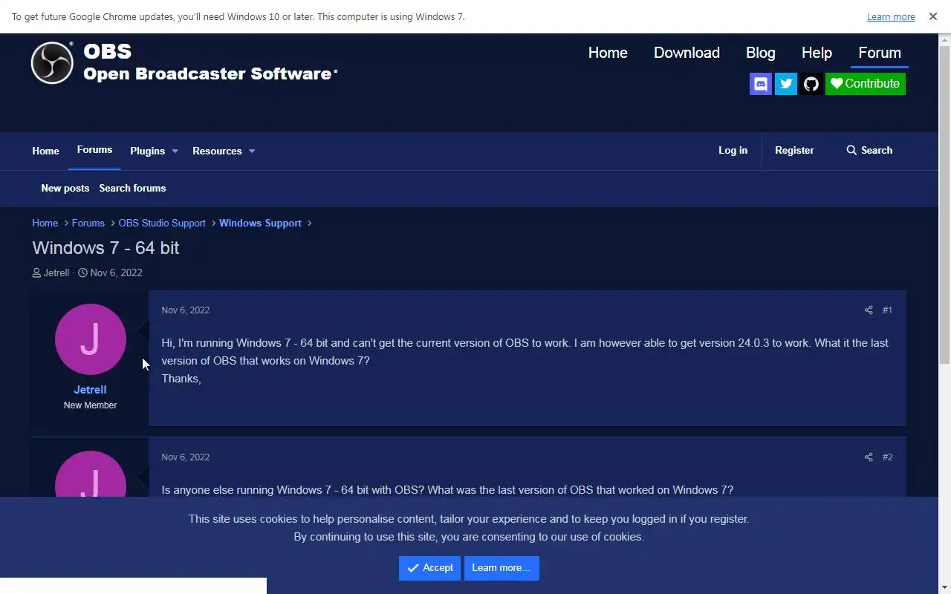Open post #1 permalink number

887,310
